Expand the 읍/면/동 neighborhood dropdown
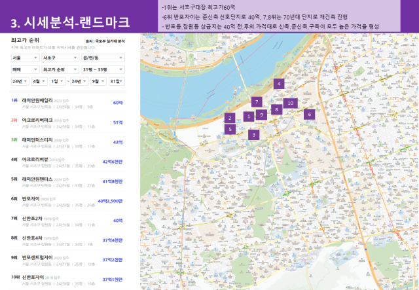The image size is (419, 290). (103, 58)
